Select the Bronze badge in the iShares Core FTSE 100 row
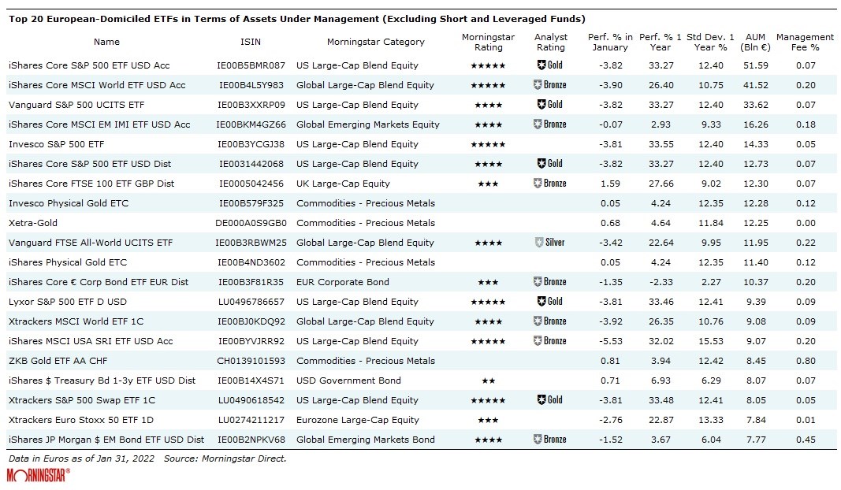This screenshot has width=841, height=490. coord(549,184)
